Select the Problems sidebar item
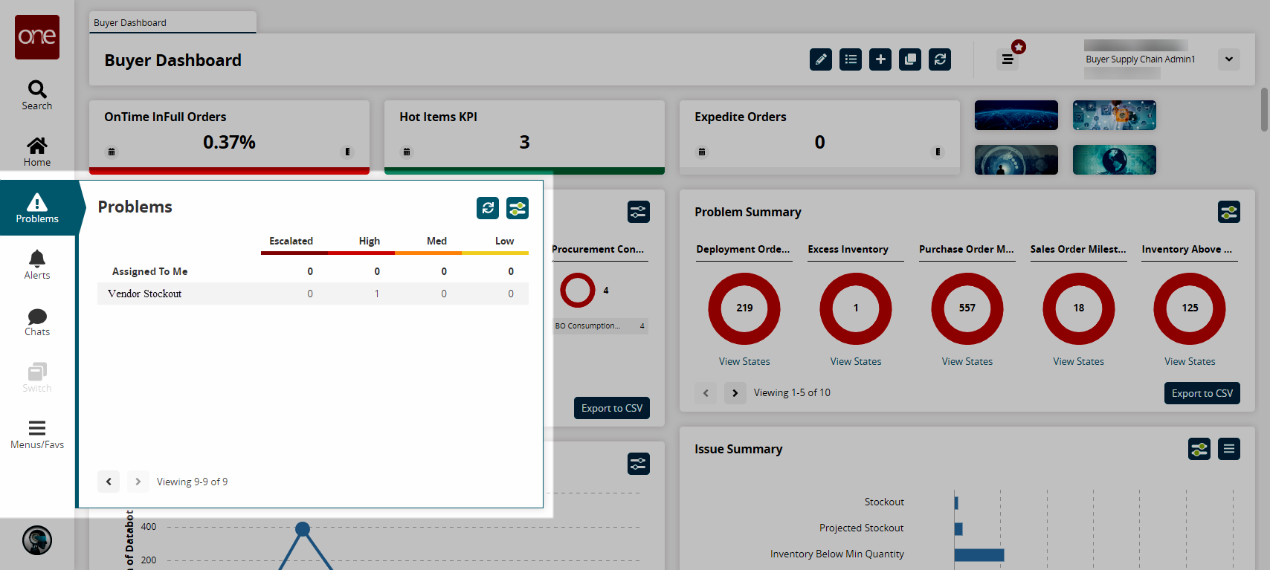 pos(37,208)
